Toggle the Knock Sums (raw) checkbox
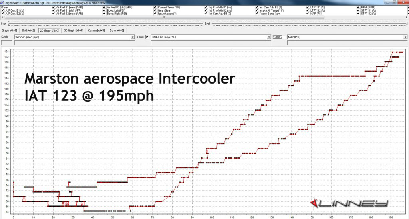The image size is (409, 219). click(x=257, y=14)
